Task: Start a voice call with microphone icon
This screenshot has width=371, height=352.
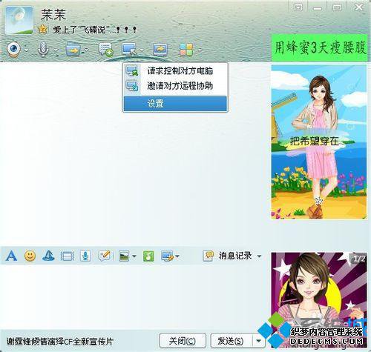Action: pyautogui.click(x=43, y=50)
